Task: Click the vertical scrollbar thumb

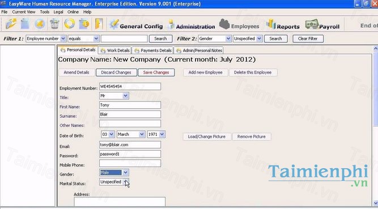Action: pyautogui.click(x=375, y=88)
